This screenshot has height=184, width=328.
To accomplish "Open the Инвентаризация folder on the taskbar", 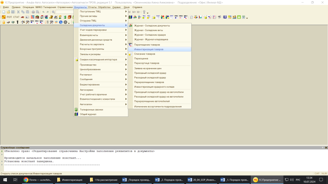I will [70, 180].
